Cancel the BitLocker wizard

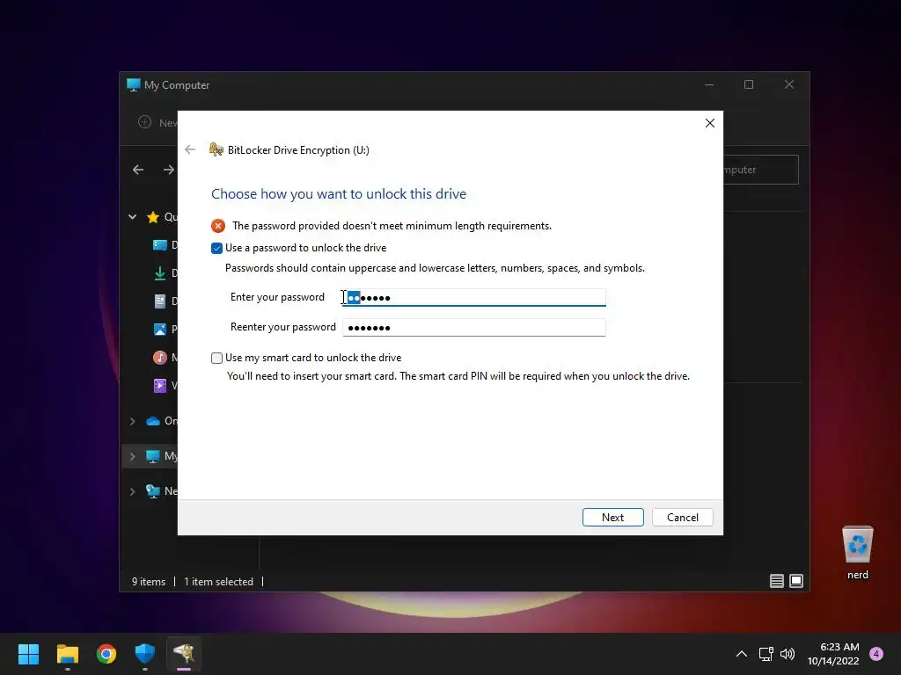682,517
